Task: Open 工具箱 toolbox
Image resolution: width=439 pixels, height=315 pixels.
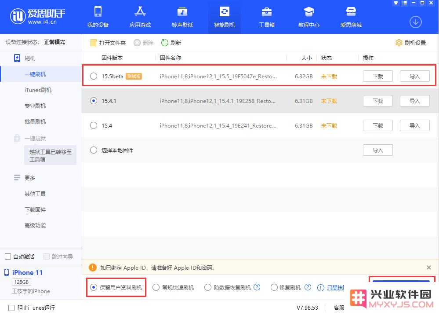Action: coord(267,17)
